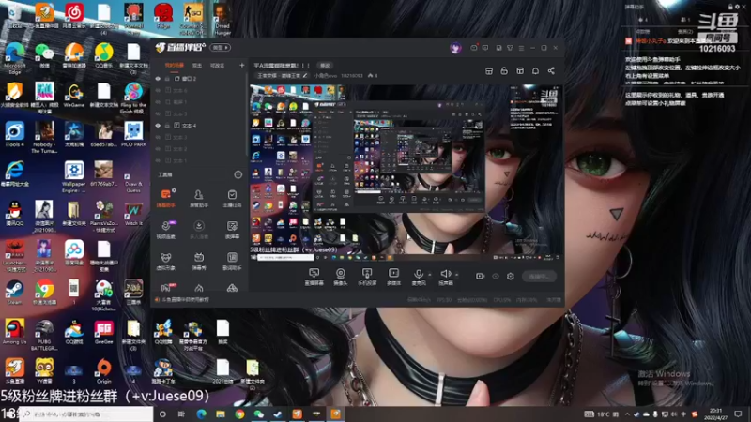The image size is (751, 422).
Task: Show the 文本 5 source with eye icon
Action: [158, 113]
